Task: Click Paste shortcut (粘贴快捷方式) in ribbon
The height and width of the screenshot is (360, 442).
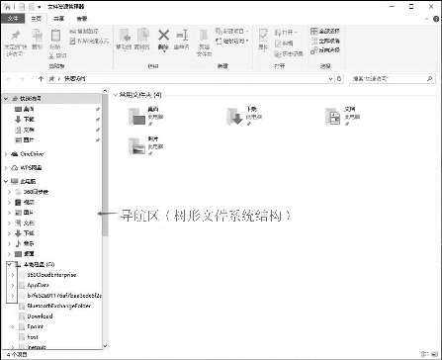Action: 89,42
